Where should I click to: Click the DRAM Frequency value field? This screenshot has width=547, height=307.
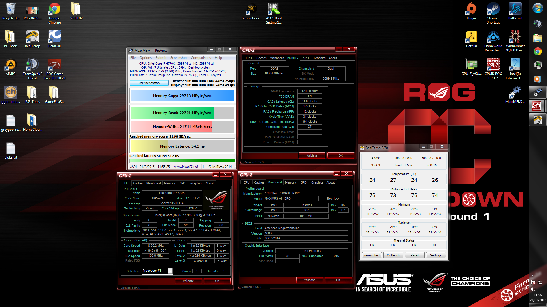click(310, 91)
